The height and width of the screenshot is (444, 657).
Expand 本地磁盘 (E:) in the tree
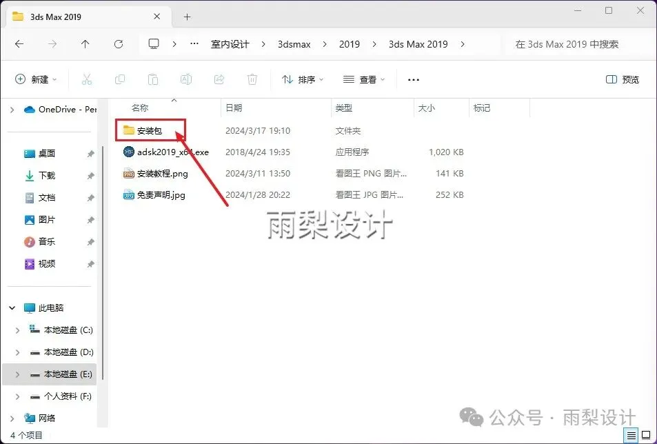[18, 374]
